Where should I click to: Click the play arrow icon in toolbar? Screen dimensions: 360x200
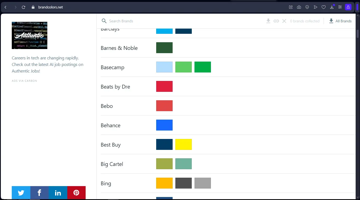pos(315,7)
